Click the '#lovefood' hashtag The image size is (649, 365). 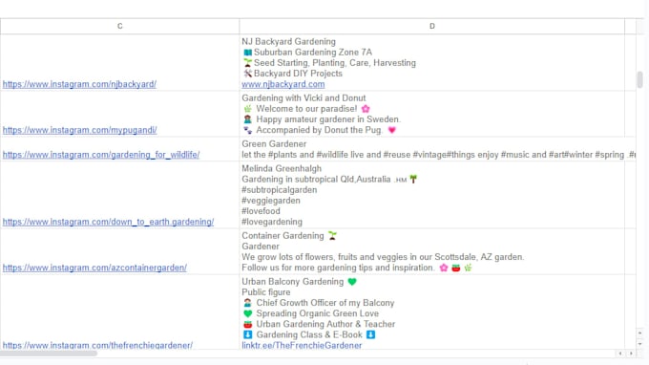pos(261,211)
